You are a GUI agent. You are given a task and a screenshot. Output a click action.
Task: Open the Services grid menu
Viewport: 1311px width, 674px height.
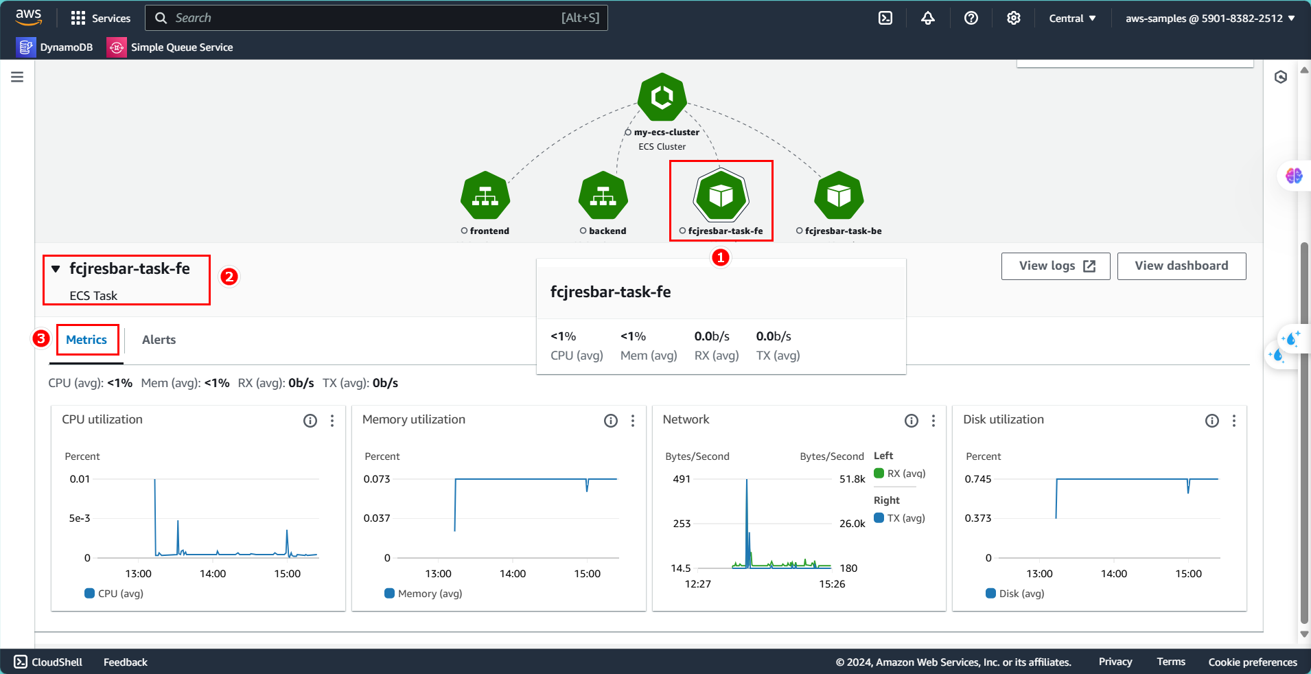tap(100, 18)
